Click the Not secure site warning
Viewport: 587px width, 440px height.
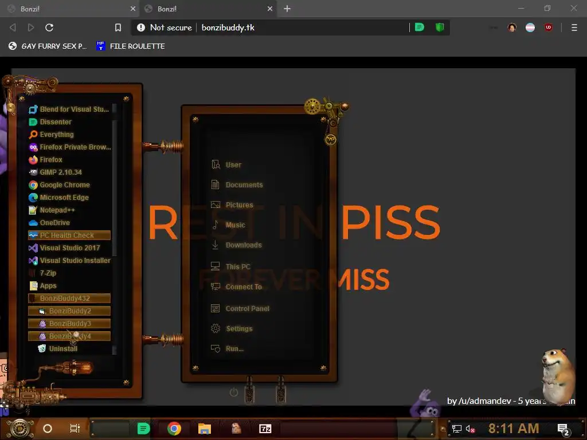(x=165, y=27)
